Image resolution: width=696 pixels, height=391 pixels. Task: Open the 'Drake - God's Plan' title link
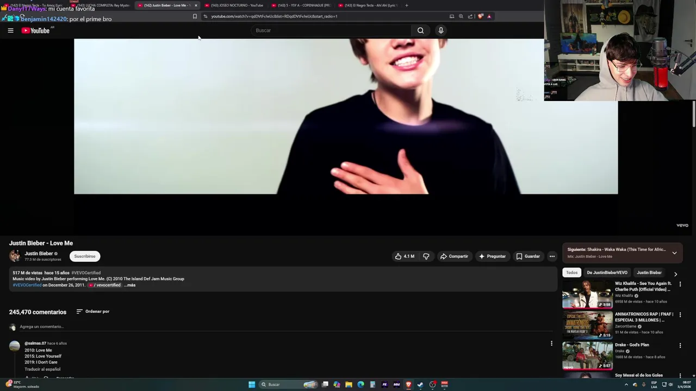pyautogui.click(x=632, y=345)
